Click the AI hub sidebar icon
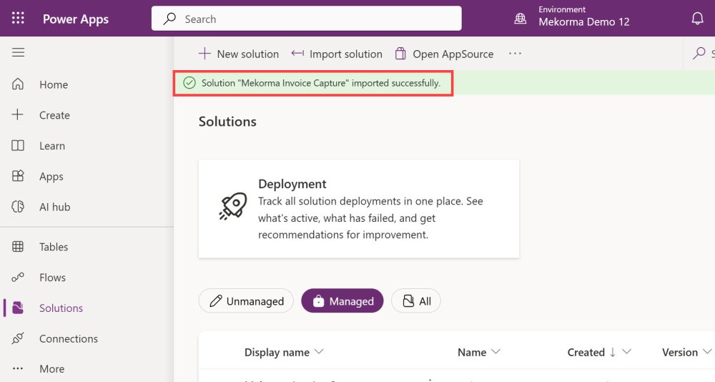This screenshot has width=715, height=382. [18, 207]
